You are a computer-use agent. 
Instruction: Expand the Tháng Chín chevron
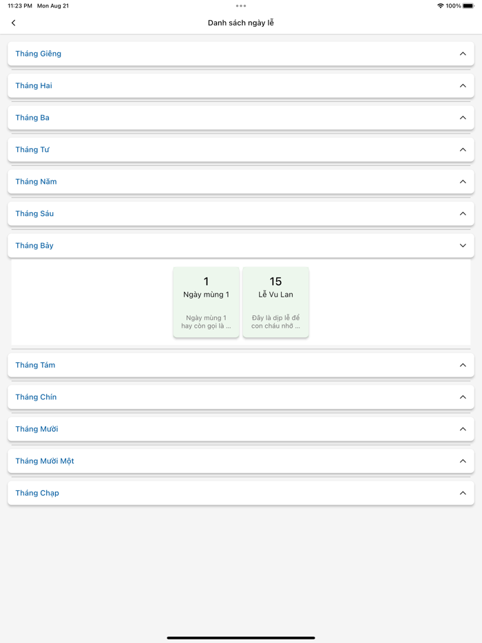tap(463, 397)
